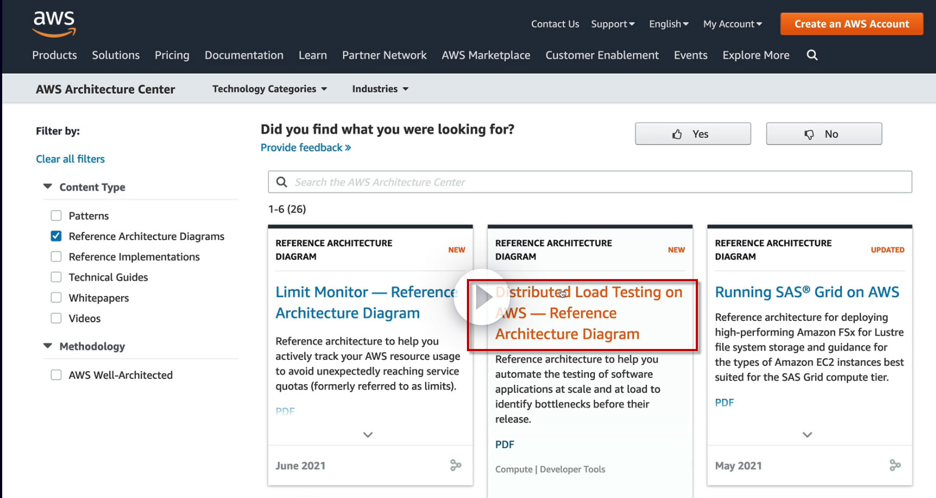Go to the Pricing menu item
This screenshot has width=936, height=498.
click(172, 55)
